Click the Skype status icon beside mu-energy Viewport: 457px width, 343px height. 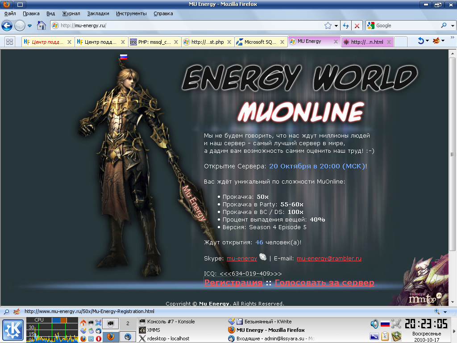coord(263,257)
